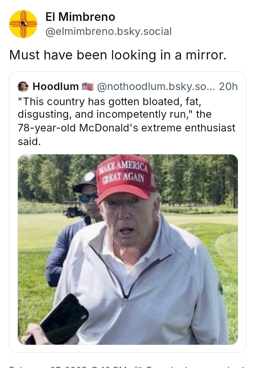Viewport: 255px width, 368px height.
Task: Select the Hoodlum display name
Action: [x=55, y=87]
